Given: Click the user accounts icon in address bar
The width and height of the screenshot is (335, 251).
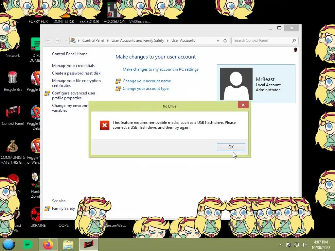Looking at the screenshot, I should point(73,40).
